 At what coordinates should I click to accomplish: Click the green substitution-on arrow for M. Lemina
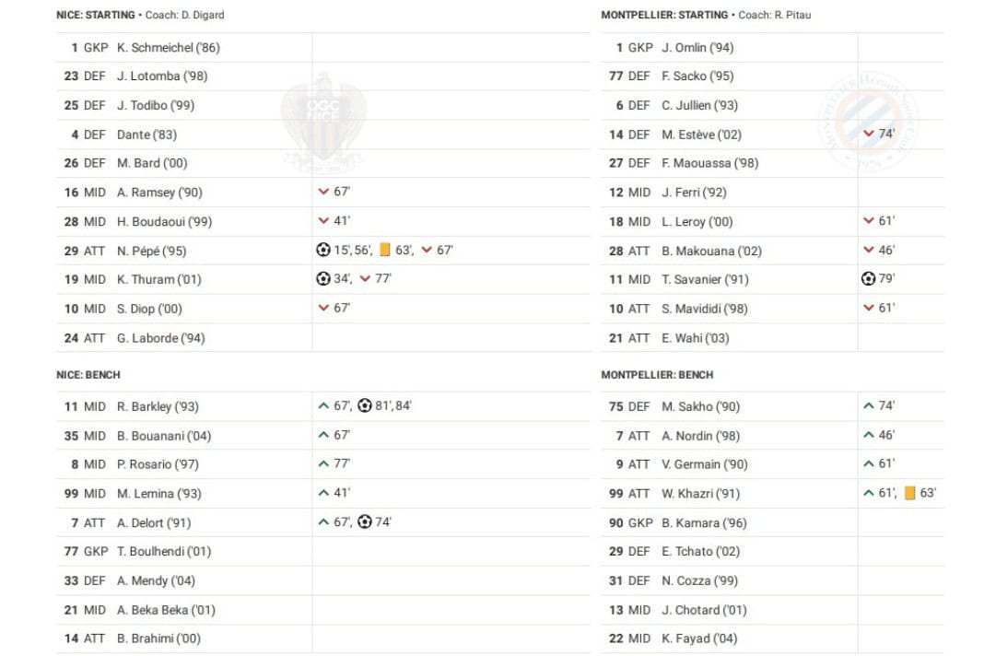coord(323,493)
